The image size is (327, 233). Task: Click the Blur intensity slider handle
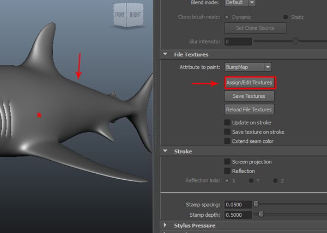(295, 41)
